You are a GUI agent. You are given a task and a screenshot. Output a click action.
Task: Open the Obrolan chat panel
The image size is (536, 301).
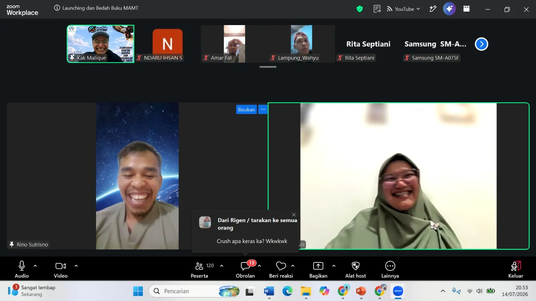245,270
